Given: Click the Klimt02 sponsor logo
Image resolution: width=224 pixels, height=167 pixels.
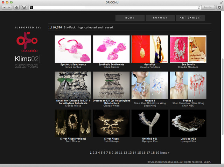Looking at the screenshot, I should point(27,62).
